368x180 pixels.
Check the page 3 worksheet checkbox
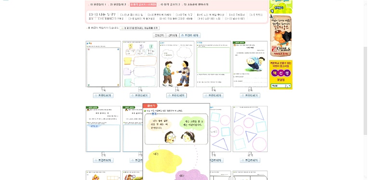pos(176,89)
